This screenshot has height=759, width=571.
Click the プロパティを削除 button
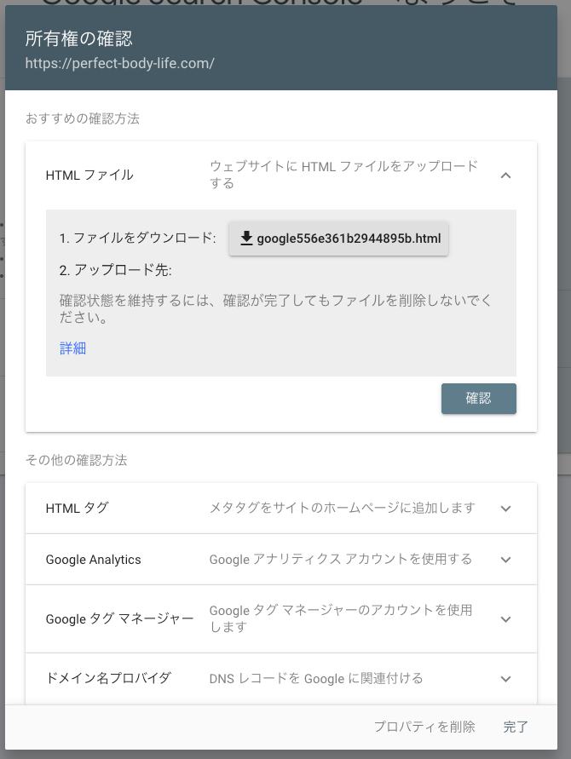point(424,727)
